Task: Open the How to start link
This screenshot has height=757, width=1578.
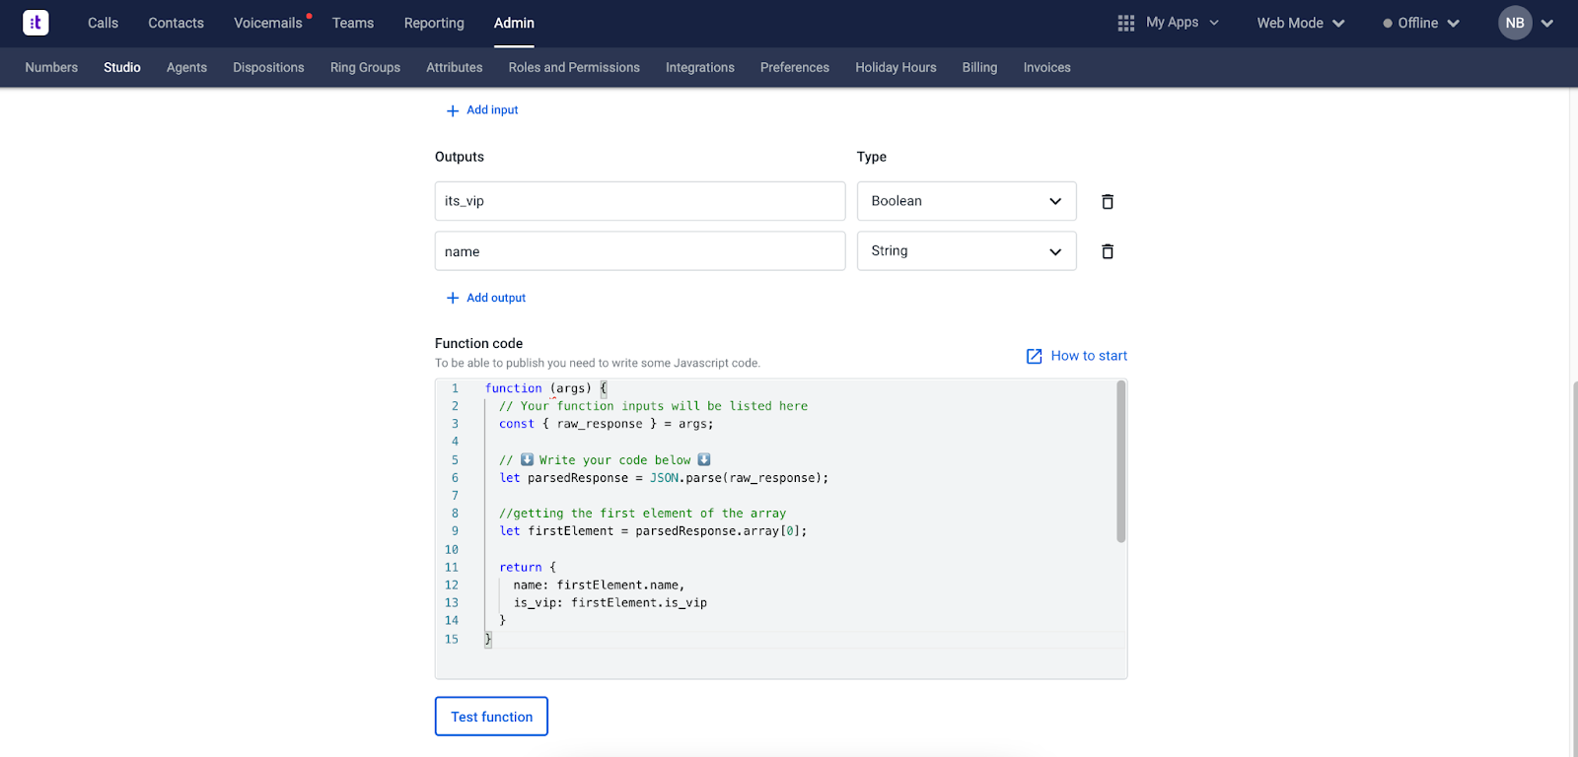Action: point(1089,356)
